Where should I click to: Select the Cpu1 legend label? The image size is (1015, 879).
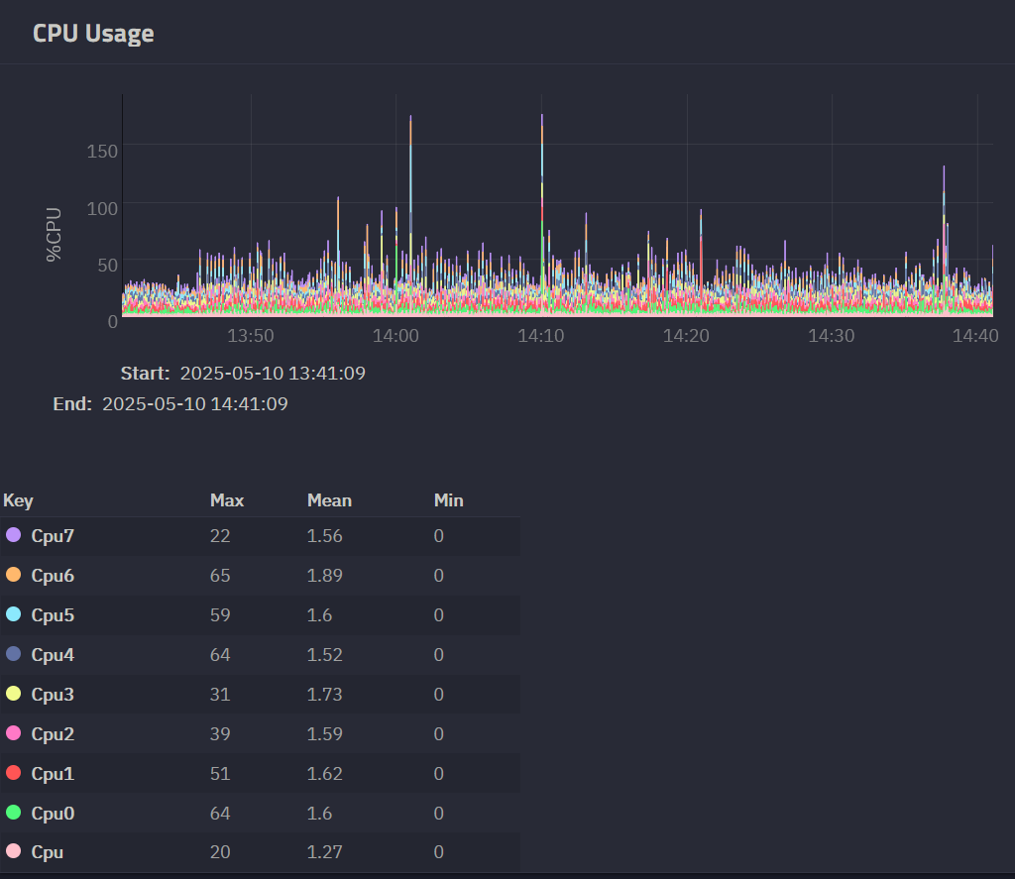53,774
